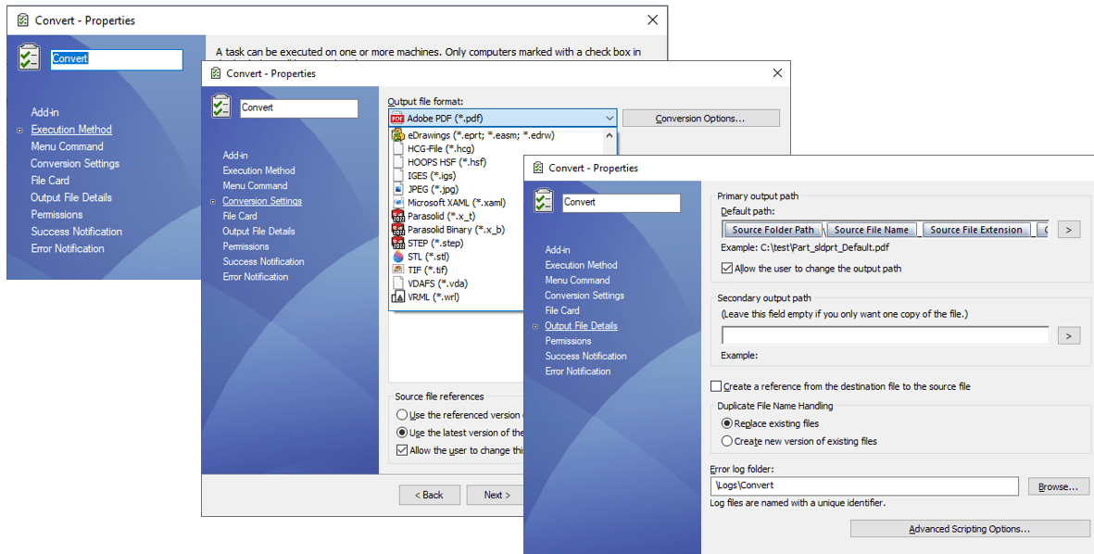Click the Convert name field in the back window
This screenshot has width=1094, height=554.
tap(117, 59)
